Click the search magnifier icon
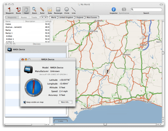 (x=132, y=9)
